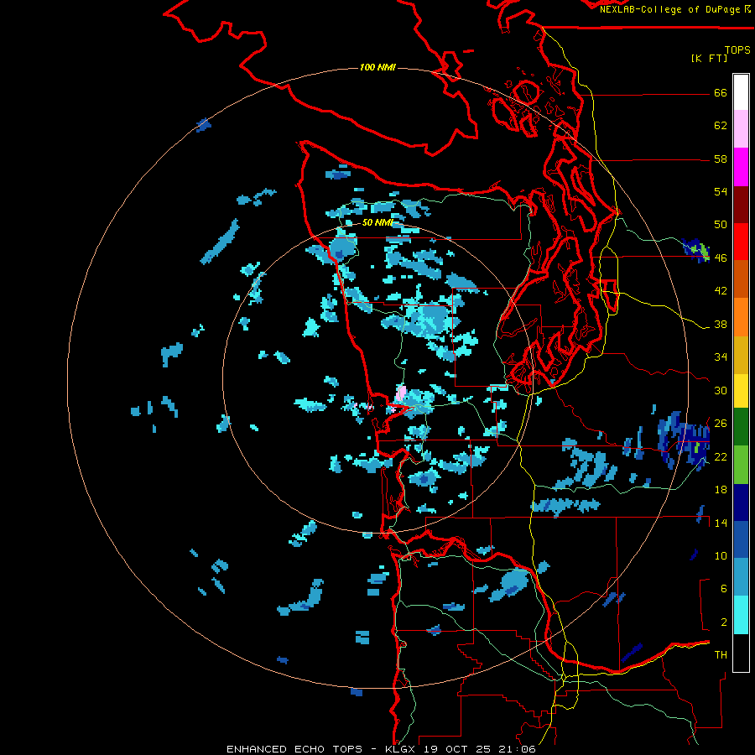Click the 'ENHANCED ECHO TOPS' caption text
The height and width of the screenshot is (755, 755).
click(294, 749)
